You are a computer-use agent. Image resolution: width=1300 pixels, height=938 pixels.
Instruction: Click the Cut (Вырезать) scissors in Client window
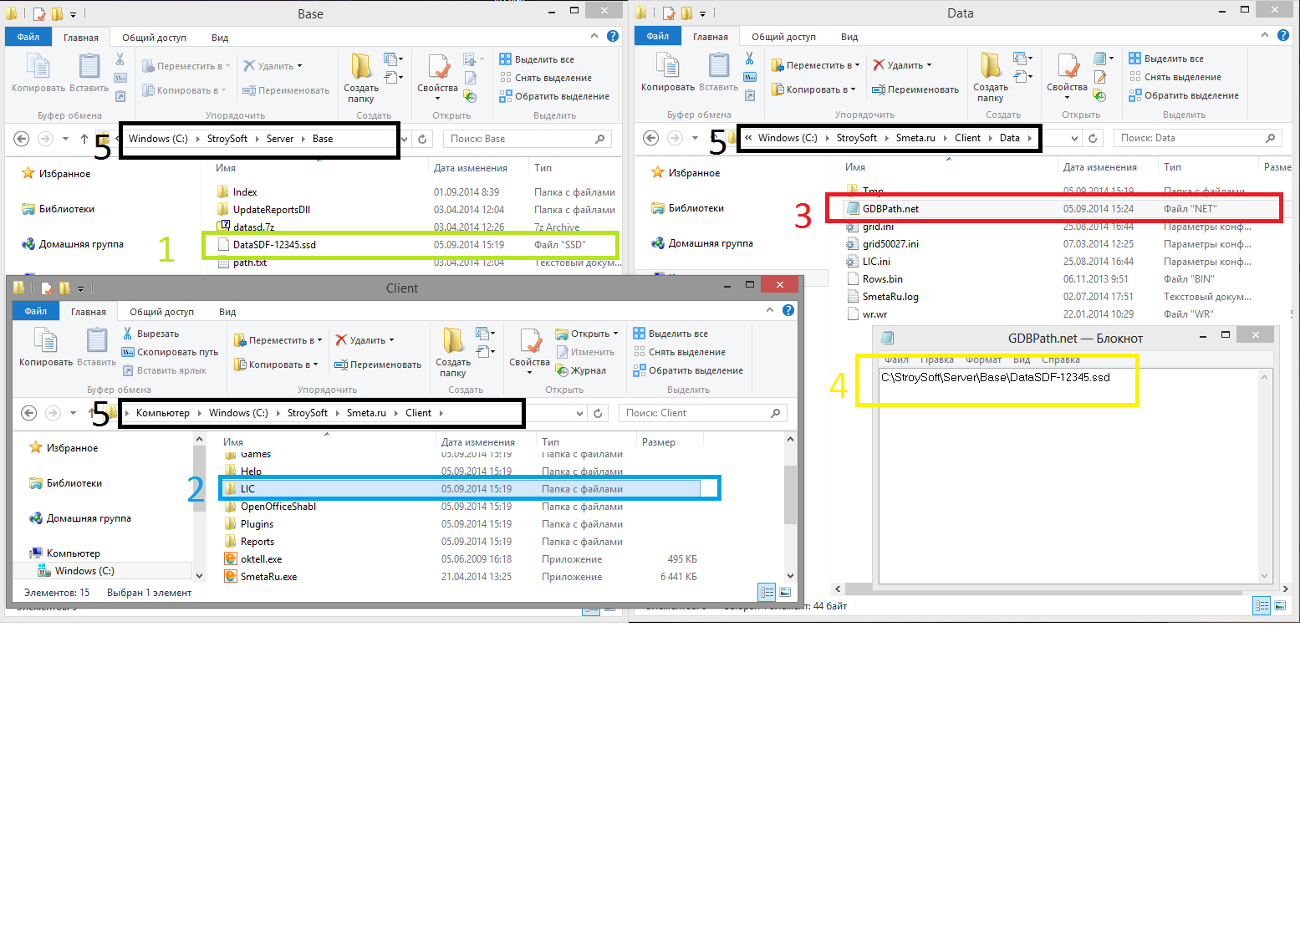point(128,334)
